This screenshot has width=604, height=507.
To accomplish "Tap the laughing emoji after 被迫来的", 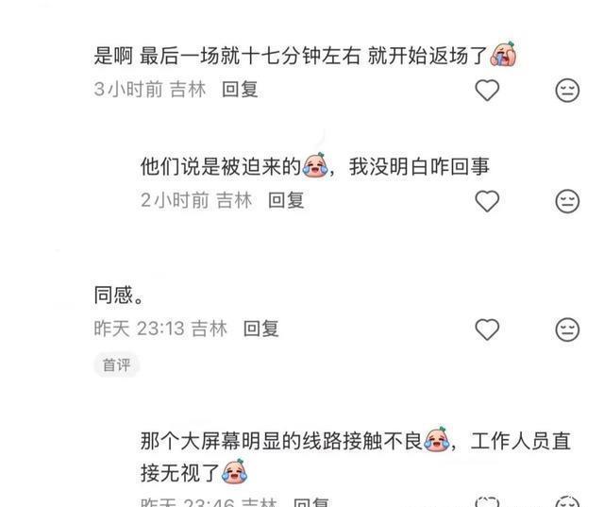I will tap(315, 165).
